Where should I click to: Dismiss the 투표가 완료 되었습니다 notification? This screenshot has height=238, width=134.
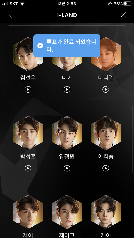click(67, 45)
